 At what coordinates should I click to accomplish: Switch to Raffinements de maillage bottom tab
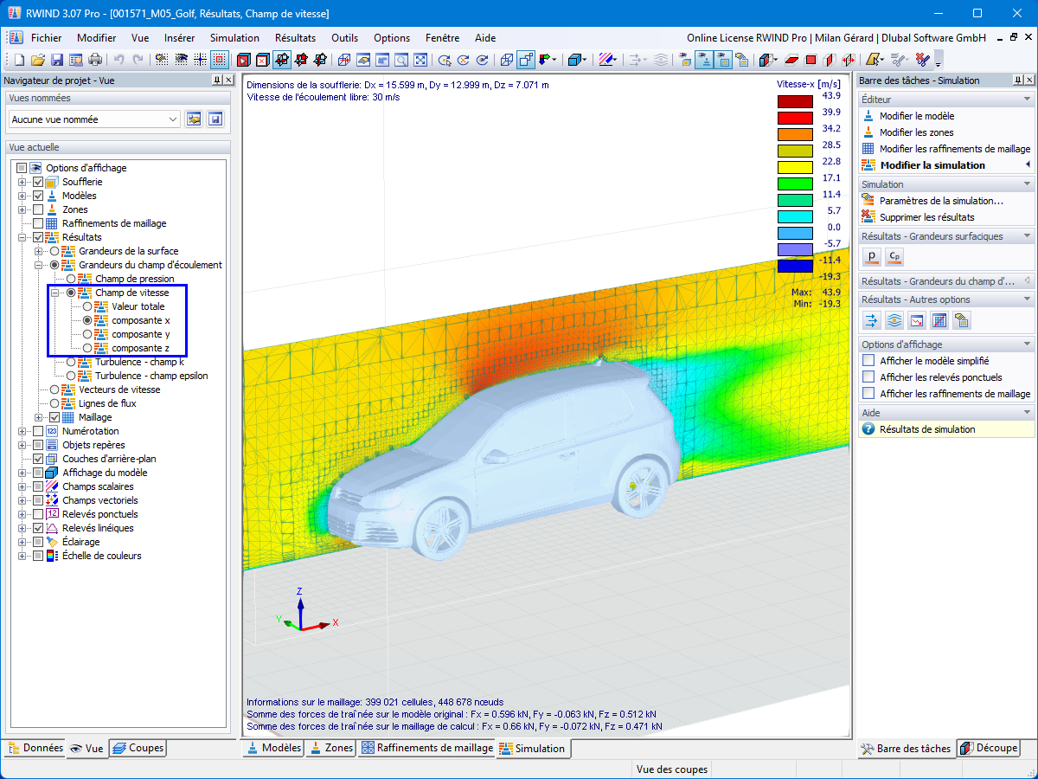pyautogui.click(x=426, y=748)
